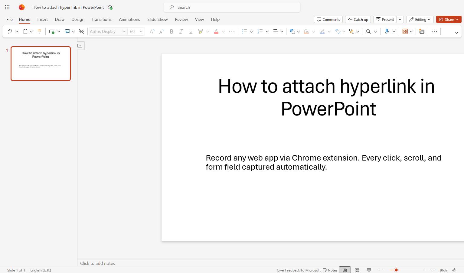Select the Format Painter icon
This screenshot has height=273, width=464.
[39, 31]
